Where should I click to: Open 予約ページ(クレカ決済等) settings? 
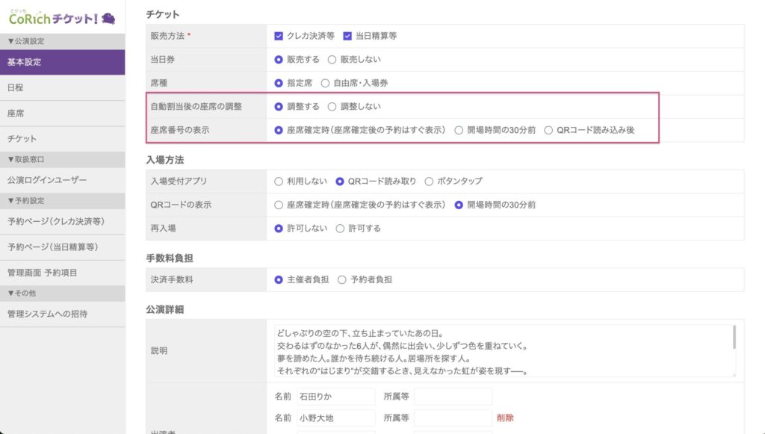pos(55,222)
